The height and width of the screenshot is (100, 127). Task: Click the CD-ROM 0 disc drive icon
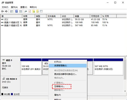coord(4,78)
